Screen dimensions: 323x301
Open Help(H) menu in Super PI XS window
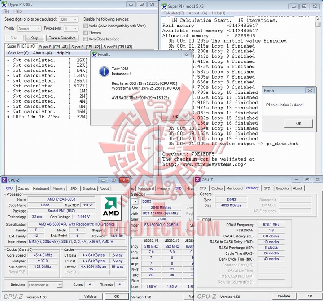[218, 13]
